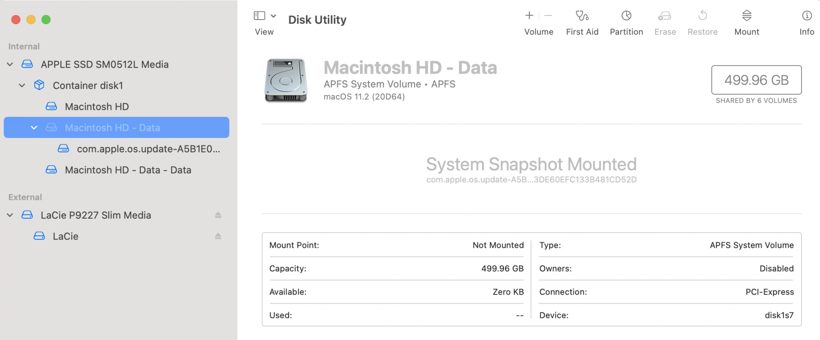Click the Partition toolbar label
This screenshot has height=340, width=820.
[x=626, y=32]
